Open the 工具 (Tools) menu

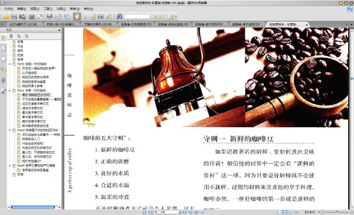(48, 9)
